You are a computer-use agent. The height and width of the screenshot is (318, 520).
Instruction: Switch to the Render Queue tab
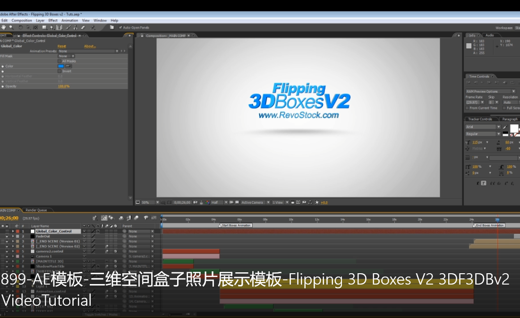pyautogui.click(x=36, y=210)
